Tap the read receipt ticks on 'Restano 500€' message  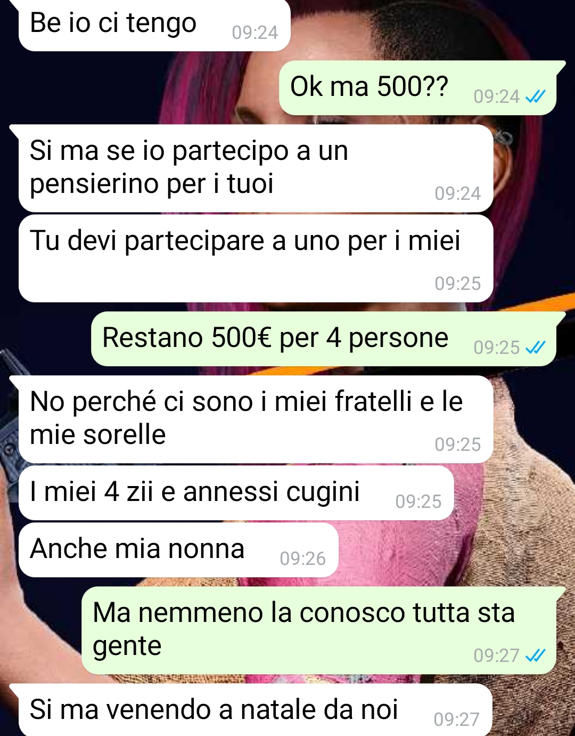(535, 347)
